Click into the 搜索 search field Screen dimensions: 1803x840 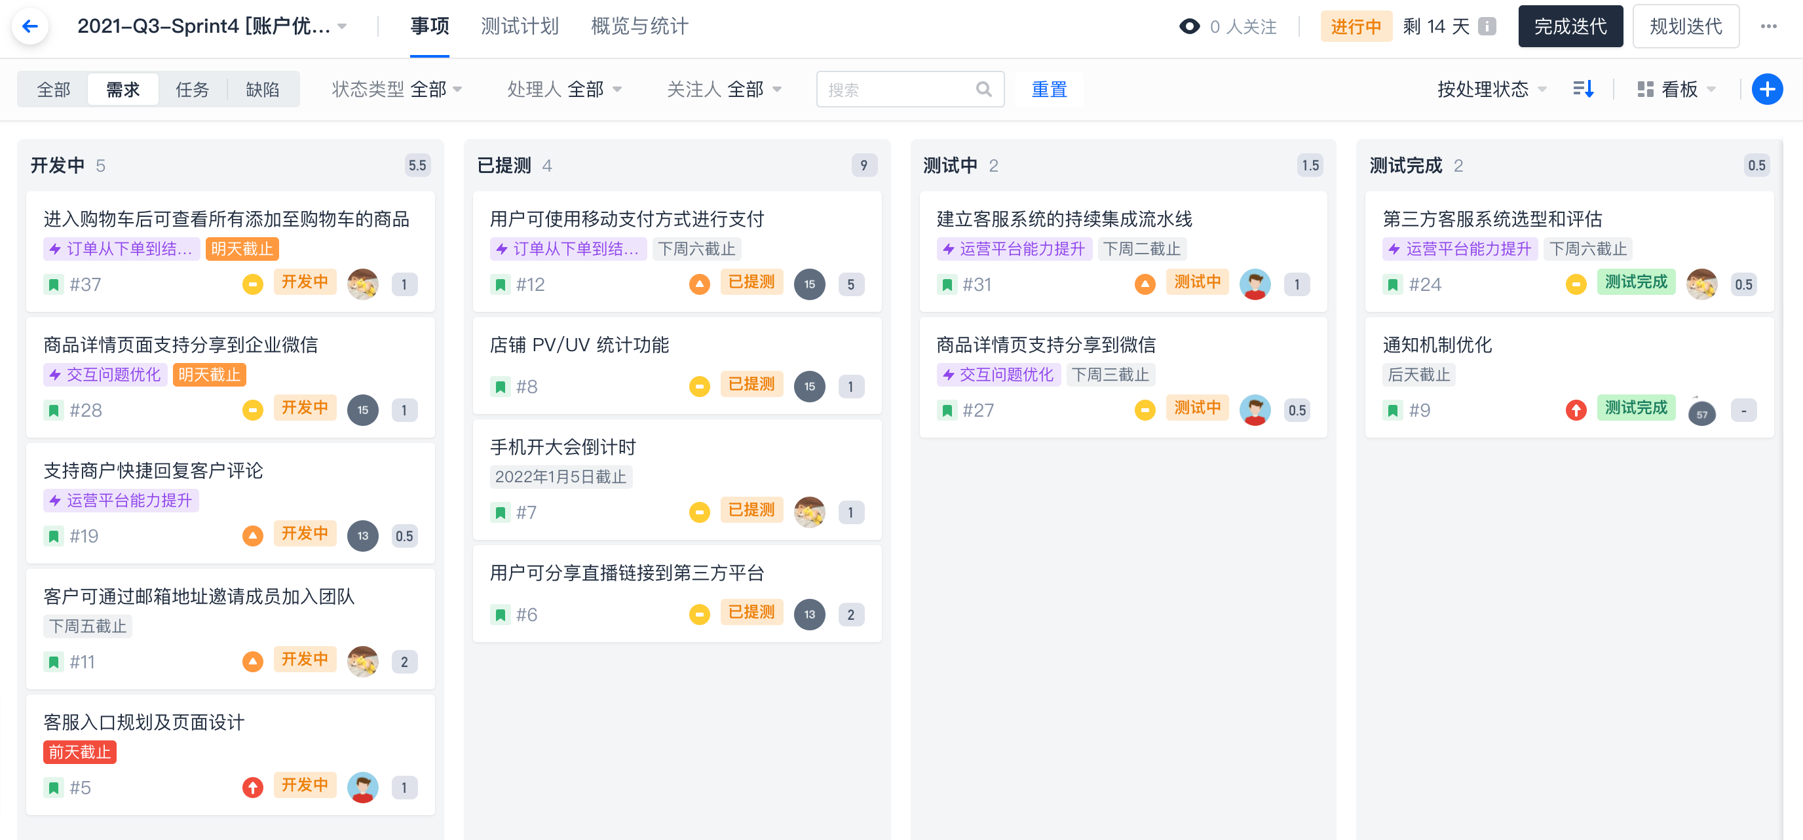pyautogui.click(x=900, y=89)
